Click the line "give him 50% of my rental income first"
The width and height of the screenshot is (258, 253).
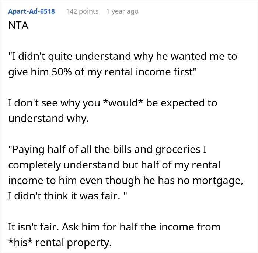pyautogui.click(x=100, y=72)
